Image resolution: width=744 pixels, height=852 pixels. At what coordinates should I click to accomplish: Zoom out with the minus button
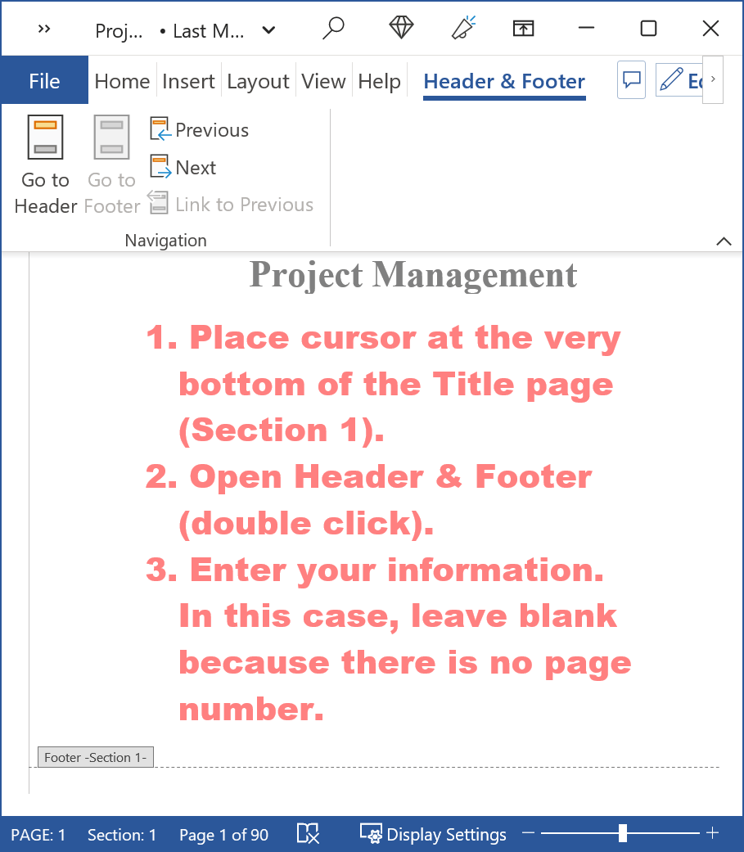528,833
